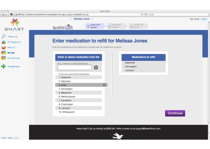Click the browser add bookmark plus button
This screenshot has height=149, width=210.
16,14
